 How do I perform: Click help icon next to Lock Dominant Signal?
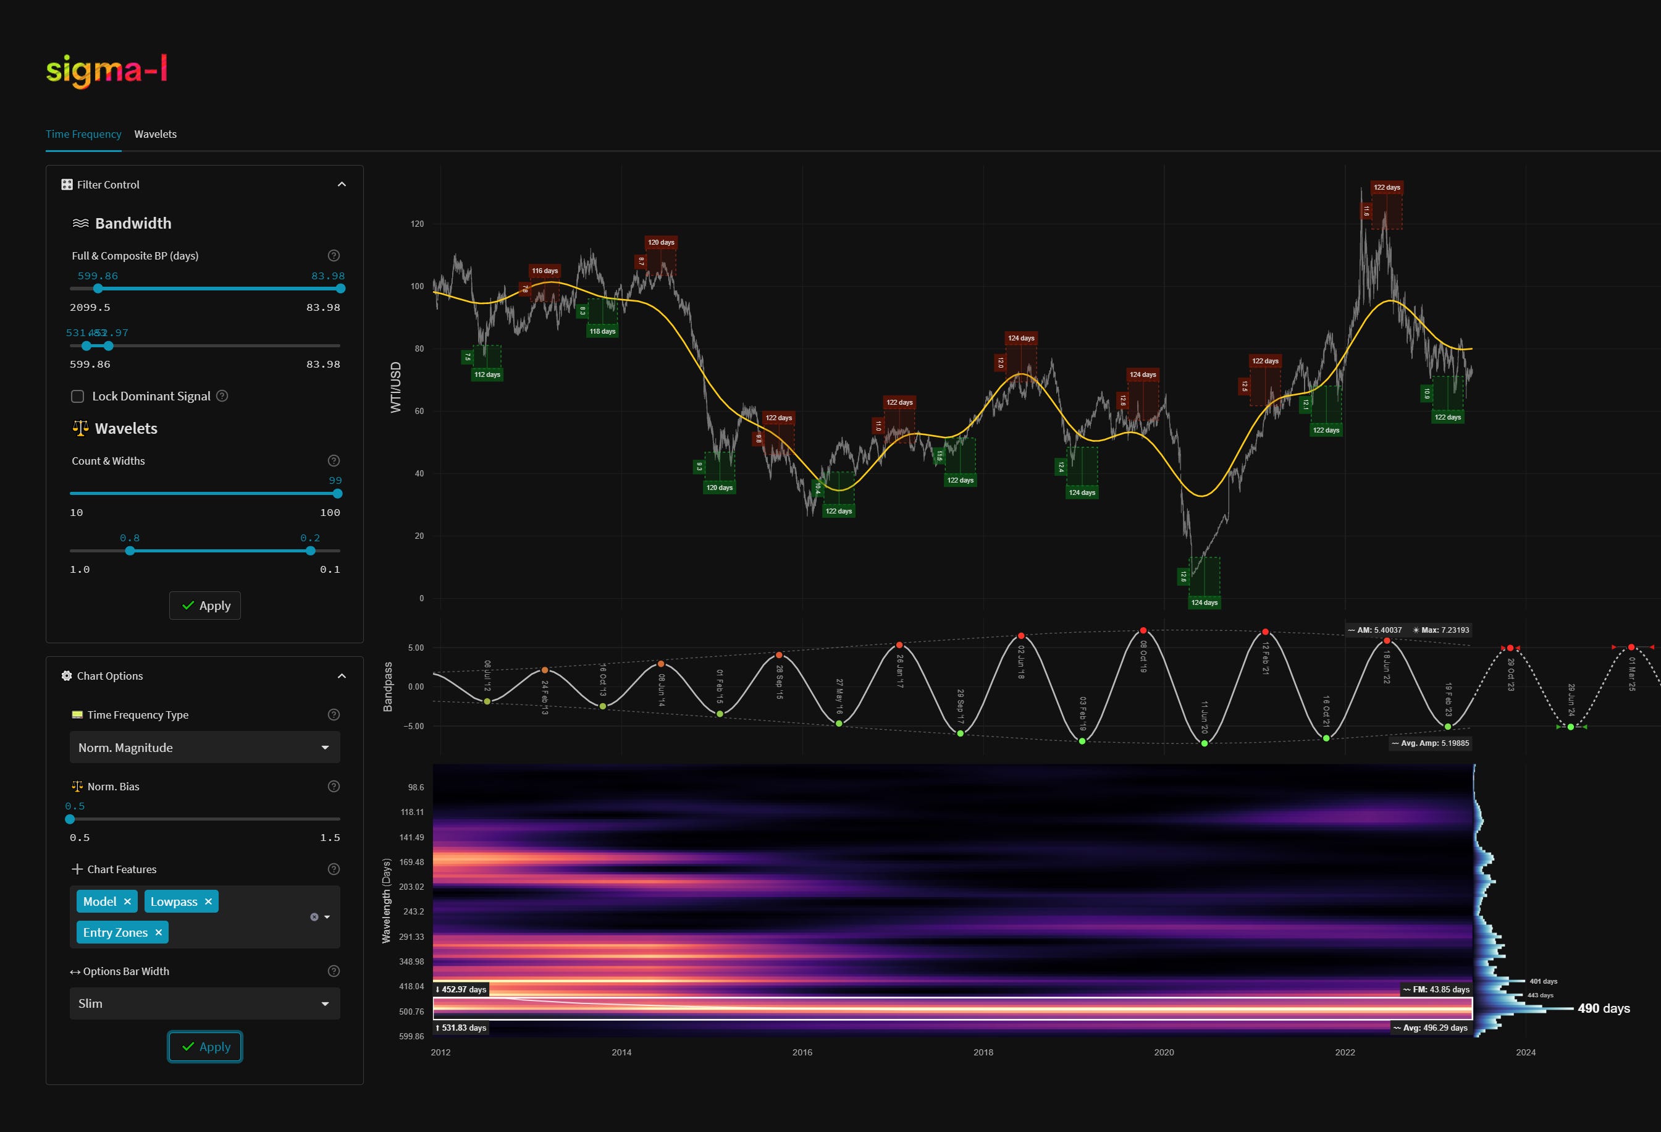(x=222, y=395)
